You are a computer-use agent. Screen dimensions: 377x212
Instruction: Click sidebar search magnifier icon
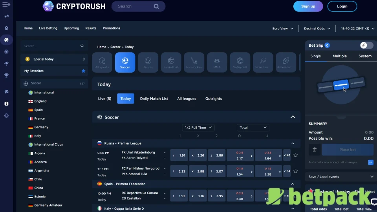tap(82, 46)
